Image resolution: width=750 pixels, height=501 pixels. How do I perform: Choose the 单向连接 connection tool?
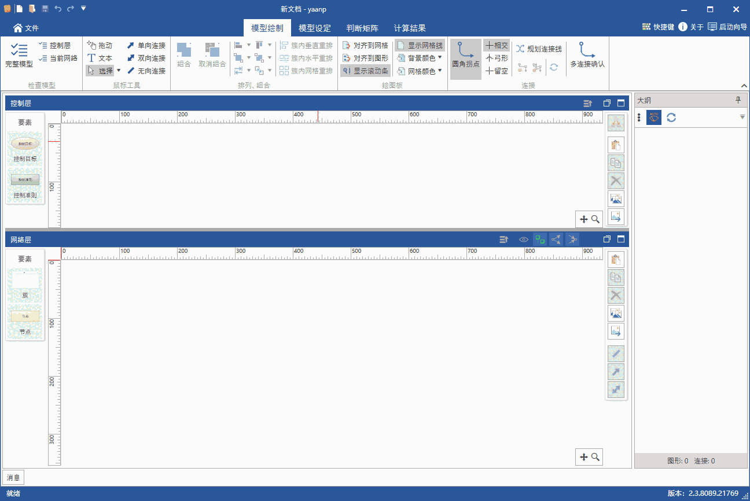(145, 45)
